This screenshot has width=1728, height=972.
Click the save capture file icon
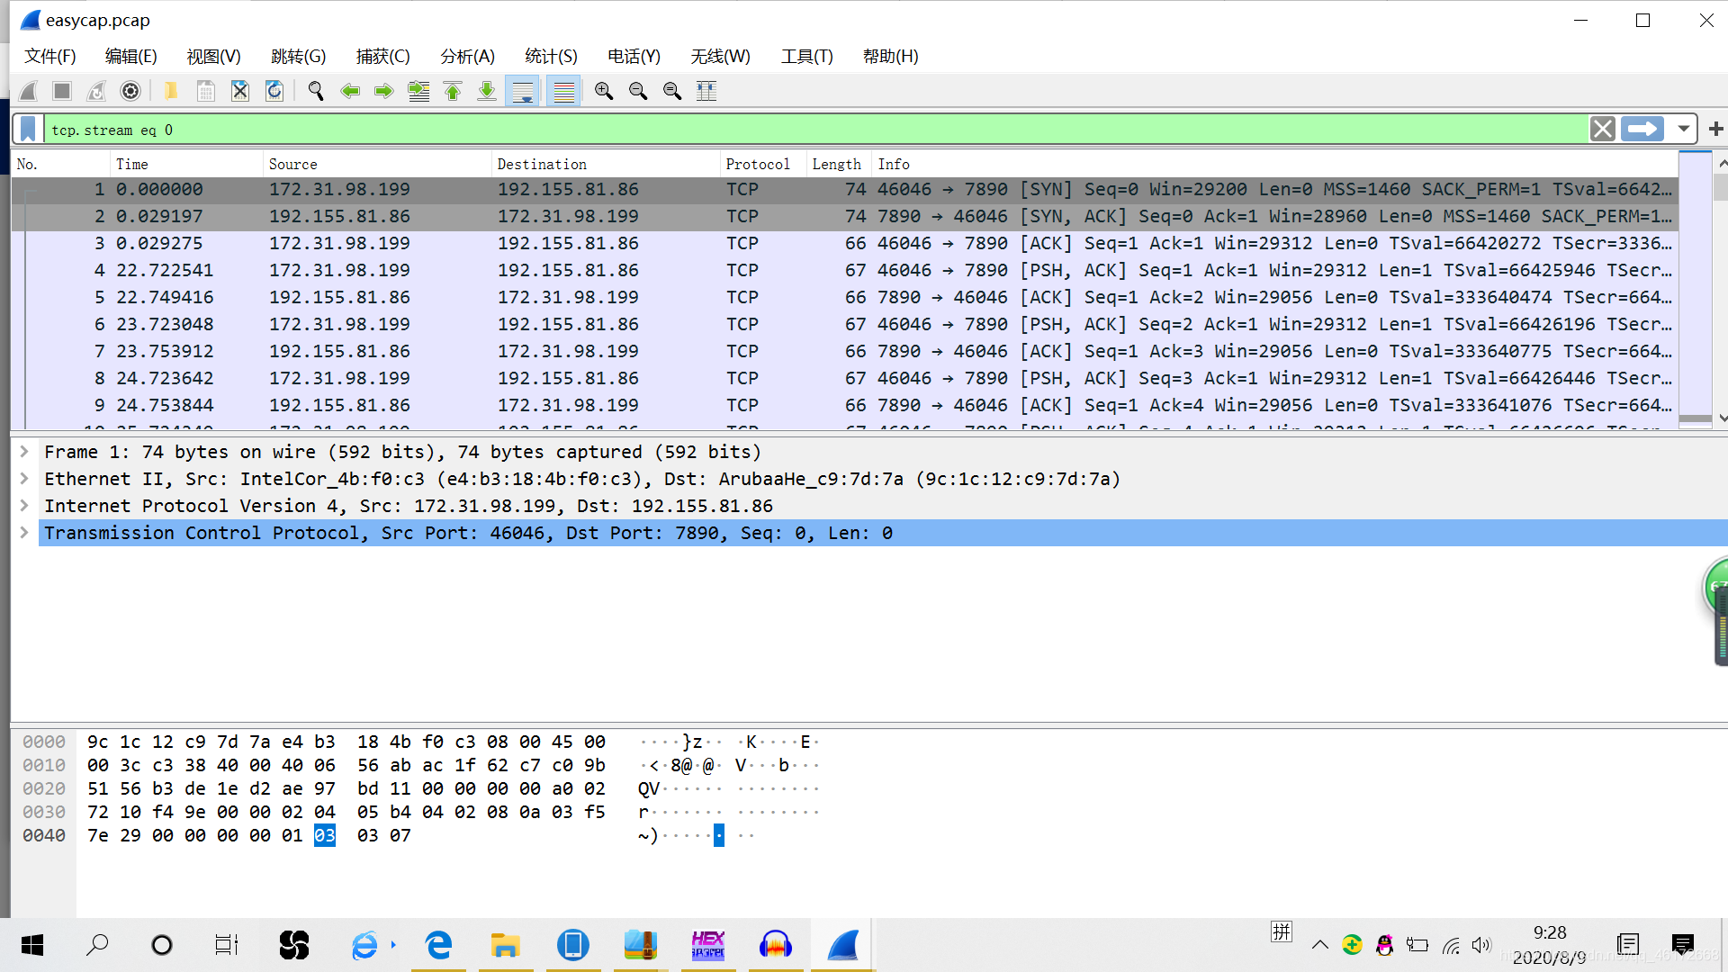coord(206,91)
